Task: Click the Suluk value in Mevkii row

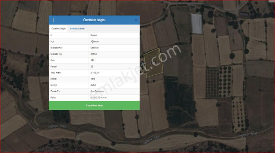Action: pos(93,85)
